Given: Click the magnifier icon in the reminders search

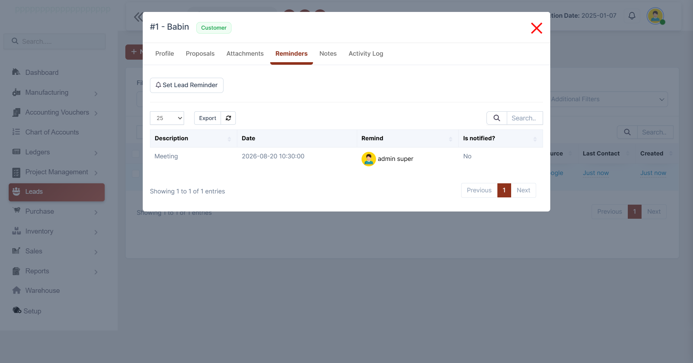Looking at the screenshot, I should coord(497,118).
